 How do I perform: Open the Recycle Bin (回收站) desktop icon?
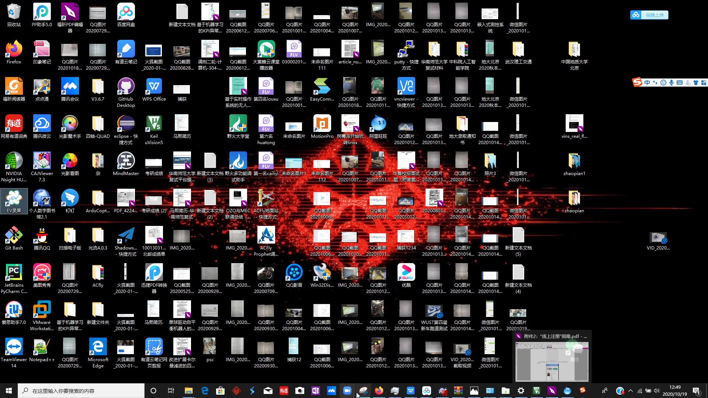14,15
